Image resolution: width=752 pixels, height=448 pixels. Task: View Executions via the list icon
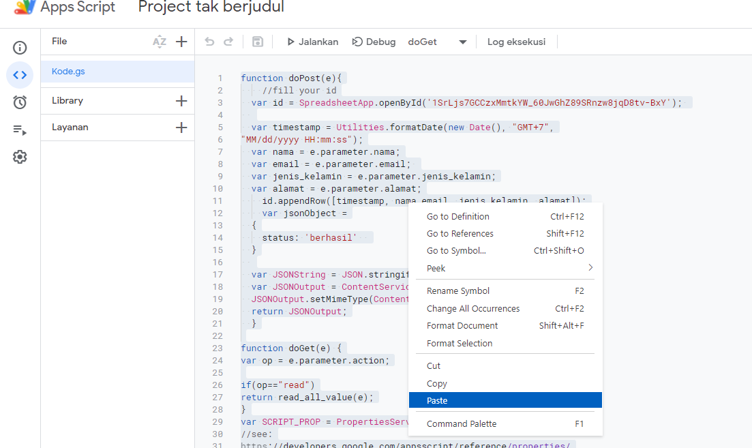[20, 128]
